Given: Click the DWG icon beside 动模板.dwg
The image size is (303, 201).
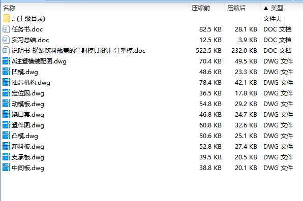Looking at the screenshot, I should (6, 104).
